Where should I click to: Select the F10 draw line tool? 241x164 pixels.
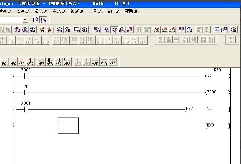[x=104, y=62]
